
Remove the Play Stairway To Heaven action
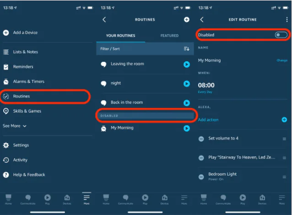(x=201, y=158)
